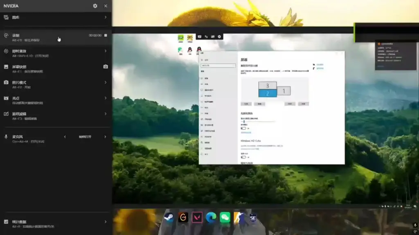Click the 游戏滤镜 game filter icon
This screenshot has width=419, height=235.
pos(6,114)
